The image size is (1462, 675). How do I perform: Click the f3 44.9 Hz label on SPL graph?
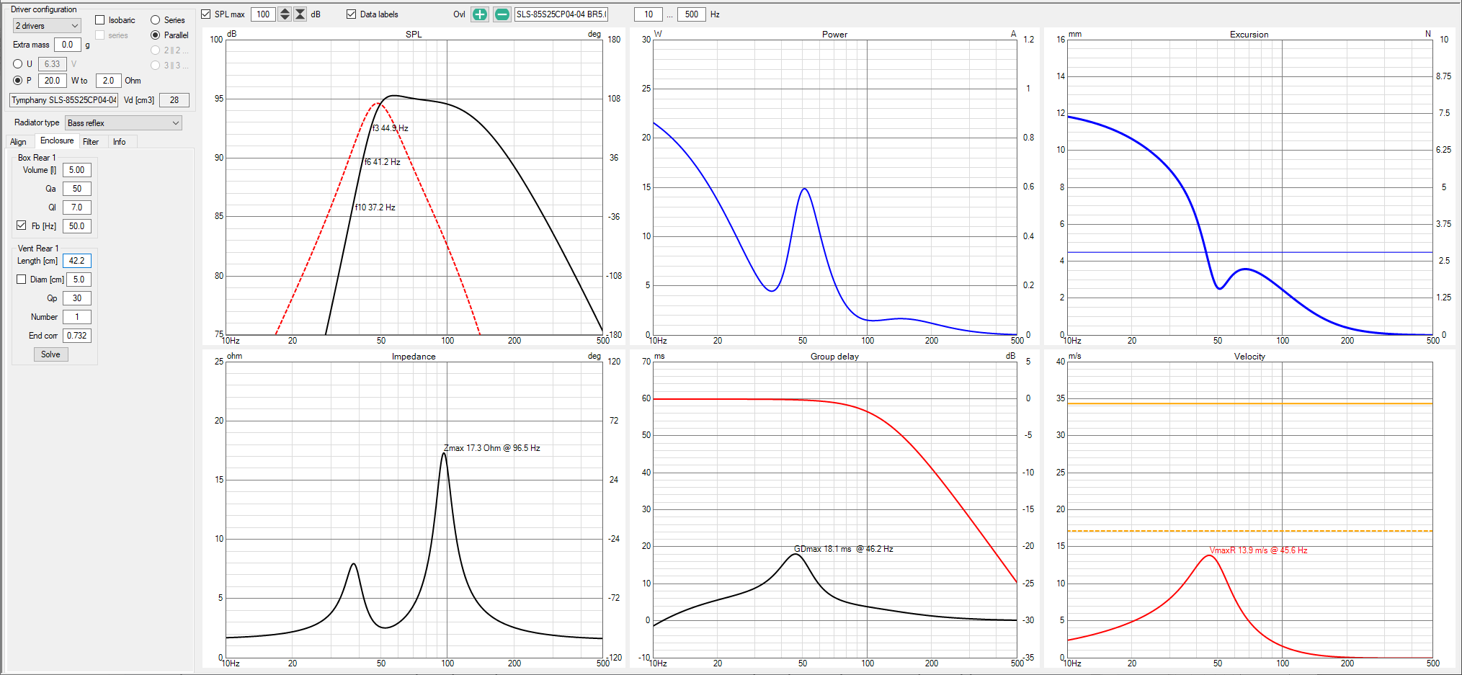point(391,128)
